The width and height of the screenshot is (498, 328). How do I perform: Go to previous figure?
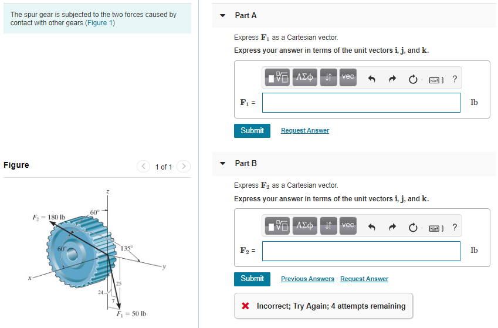pos(143,166)
